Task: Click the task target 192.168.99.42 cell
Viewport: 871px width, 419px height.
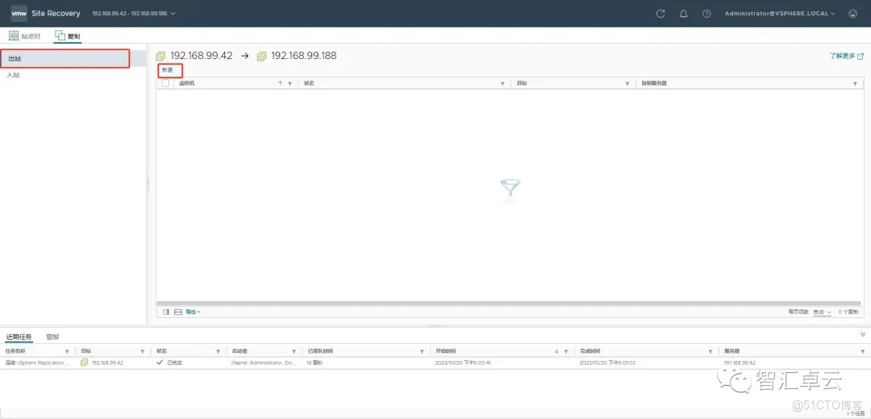Action: coord(108,362)
